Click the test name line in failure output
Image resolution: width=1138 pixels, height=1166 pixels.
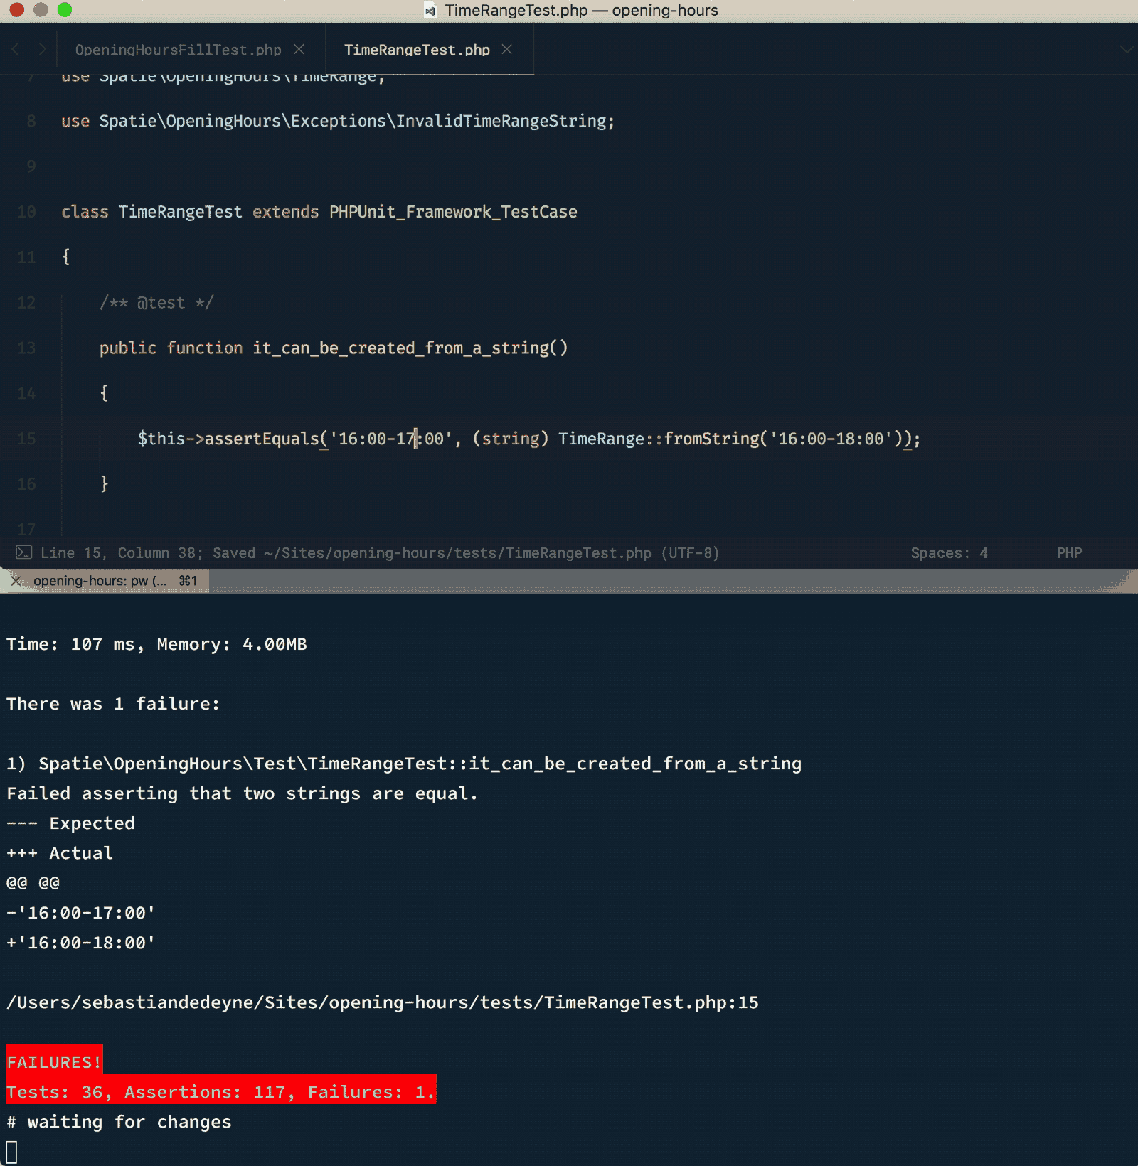pyautogui.click(x=404, y=764)
